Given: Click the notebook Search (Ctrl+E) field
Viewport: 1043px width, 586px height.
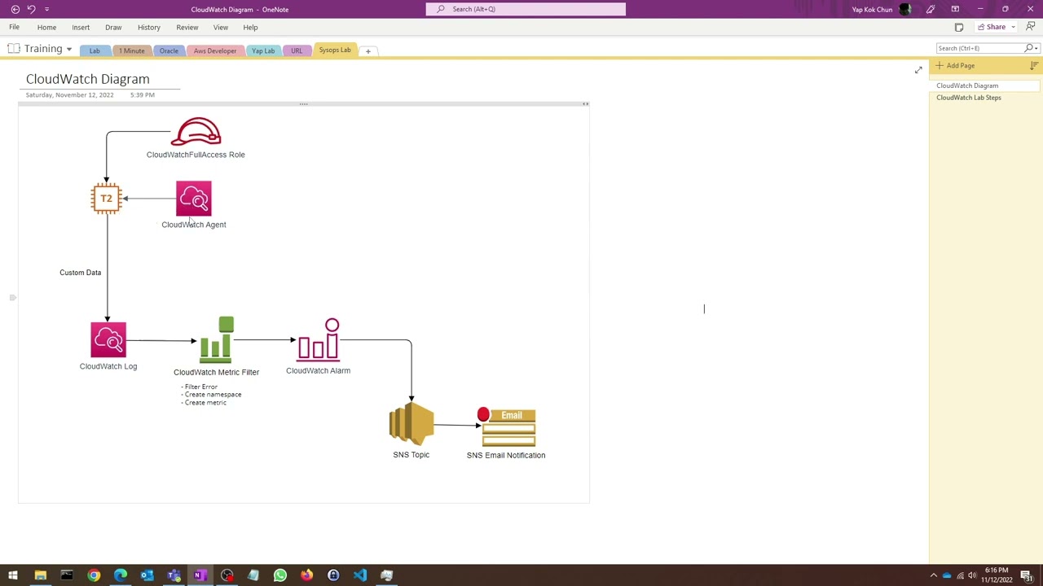Looking at the screenshot, I should click(980, 48).
